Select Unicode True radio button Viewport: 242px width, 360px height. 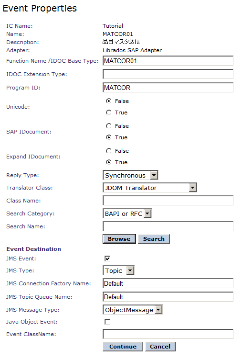108,112
